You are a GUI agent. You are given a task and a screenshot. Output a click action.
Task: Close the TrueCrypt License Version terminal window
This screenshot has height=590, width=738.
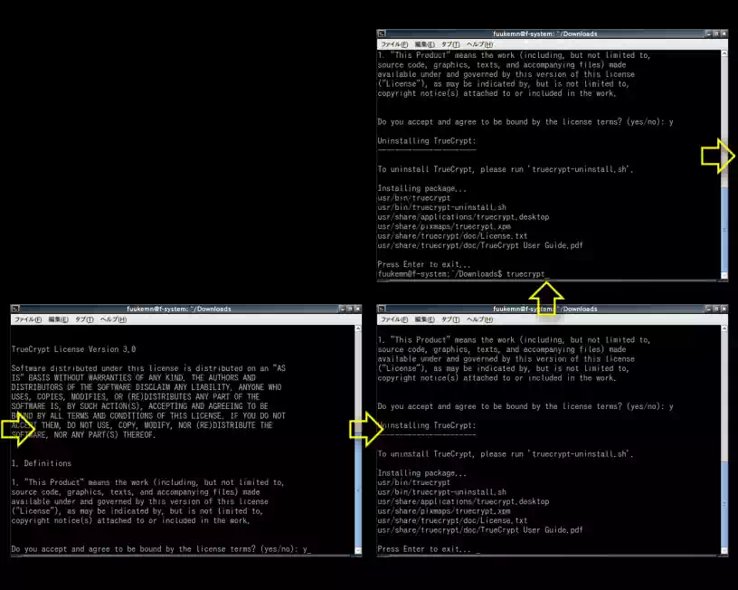click(358, 309)
